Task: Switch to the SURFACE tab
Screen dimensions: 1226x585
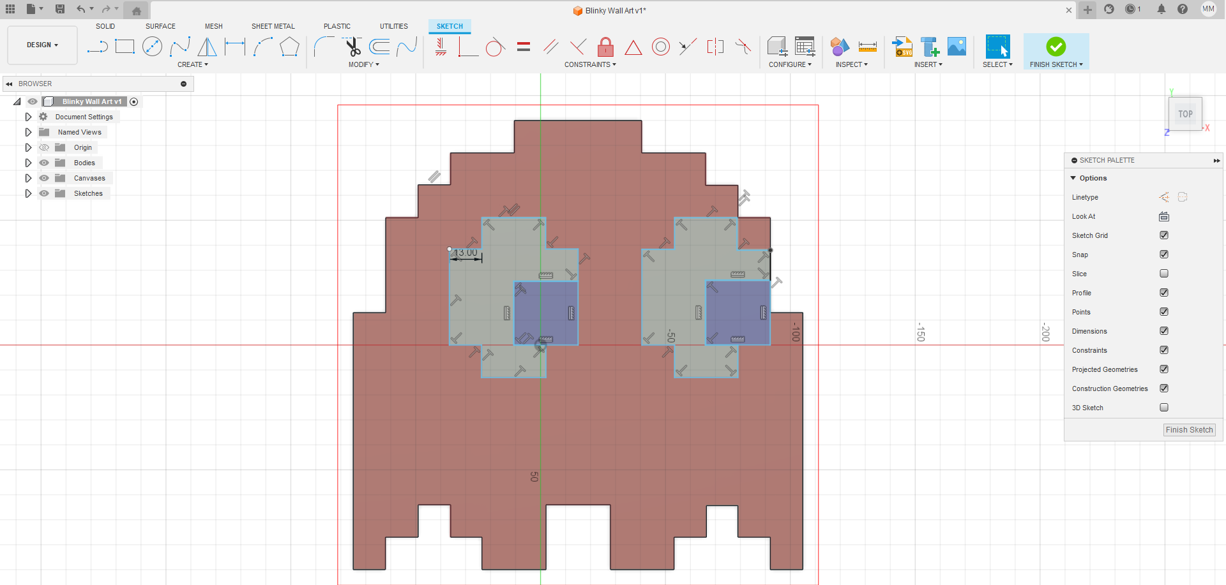Action: coord(160,26)
